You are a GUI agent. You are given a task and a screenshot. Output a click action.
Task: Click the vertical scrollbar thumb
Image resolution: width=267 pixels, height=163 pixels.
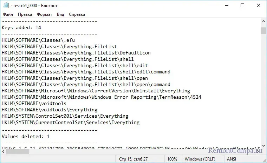tap(263, 31)
